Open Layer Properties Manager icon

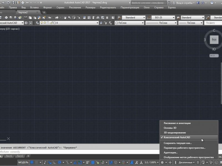[37, 23]
